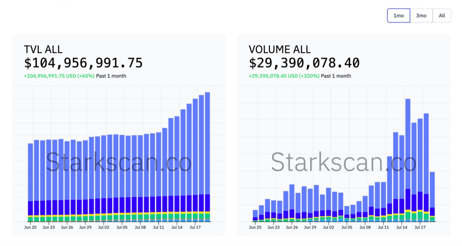Click the $29,390,078.40 volume value
This screenshot has height=246, width=462.
(304, 63)
